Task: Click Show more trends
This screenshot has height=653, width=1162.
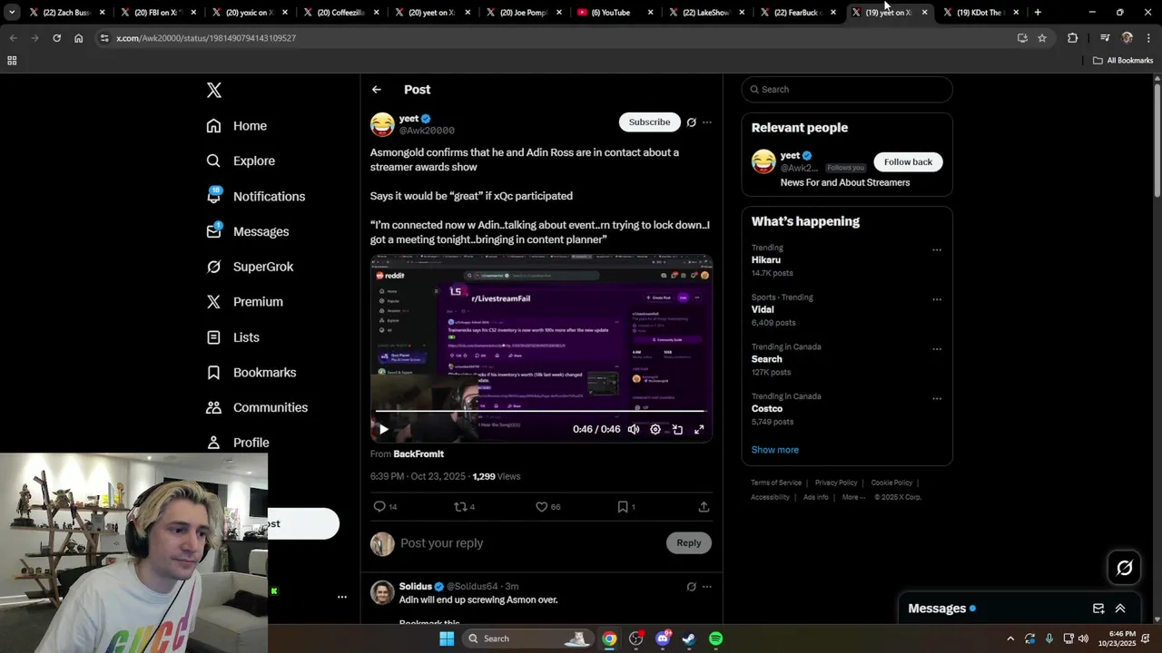Action: click(775, 450)
